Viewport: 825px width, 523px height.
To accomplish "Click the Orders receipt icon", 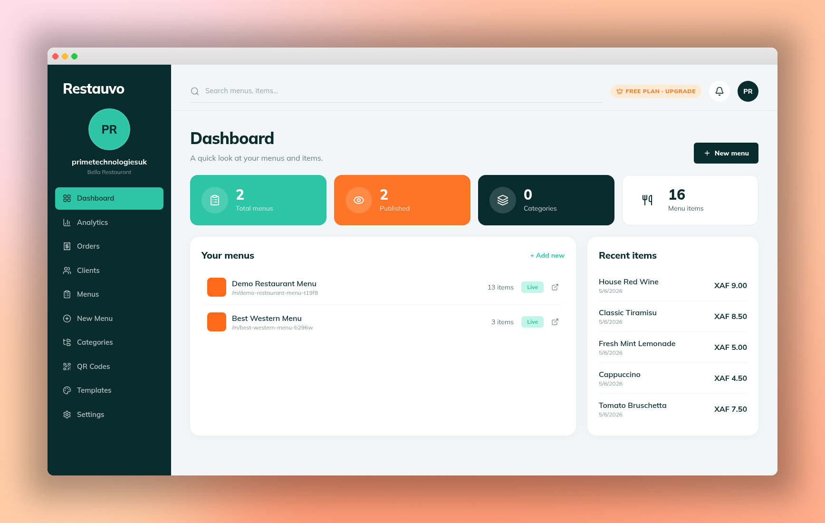I will [x=67, y=246].
